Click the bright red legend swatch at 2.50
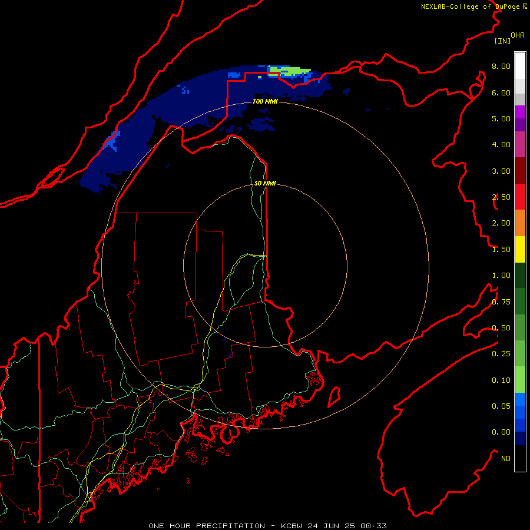The height and width of the screenshot is (530, 530). 520,197
